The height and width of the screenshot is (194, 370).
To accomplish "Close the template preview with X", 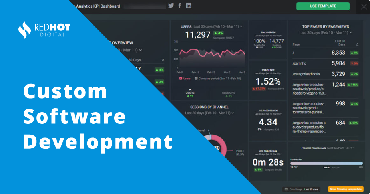I will point(363,6).
